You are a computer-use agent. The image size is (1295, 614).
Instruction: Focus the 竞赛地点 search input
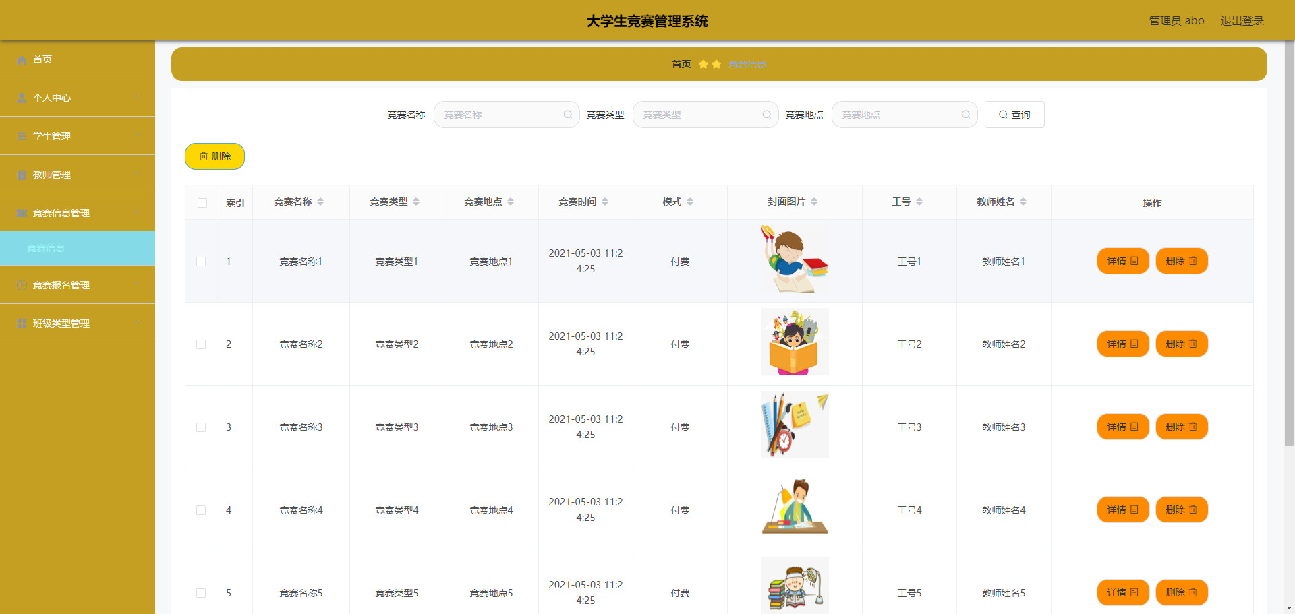(x=904, y=115)
